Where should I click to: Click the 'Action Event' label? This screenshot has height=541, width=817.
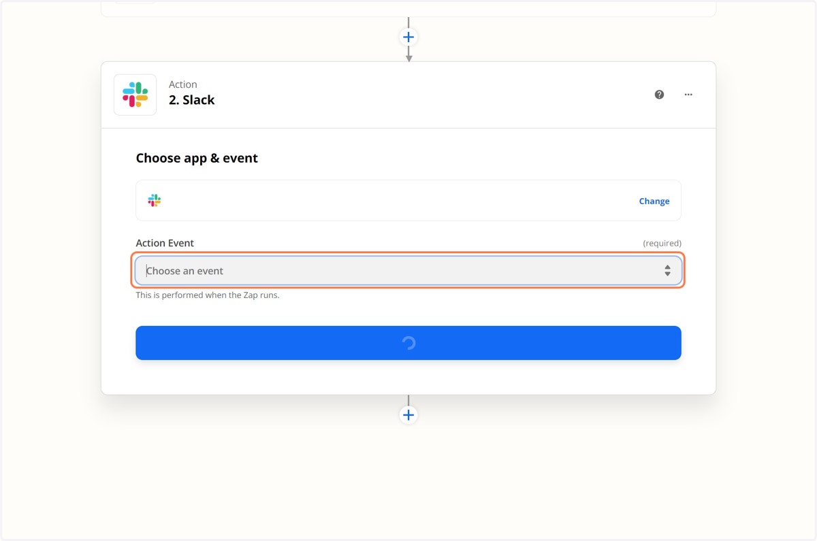(x=165, y=243)
